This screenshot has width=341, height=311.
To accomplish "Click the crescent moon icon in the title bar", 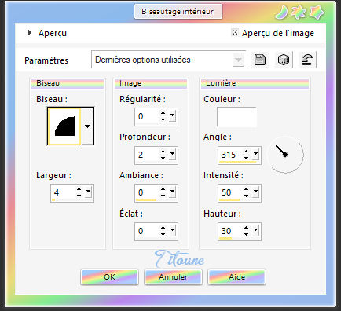I will 281,13.
